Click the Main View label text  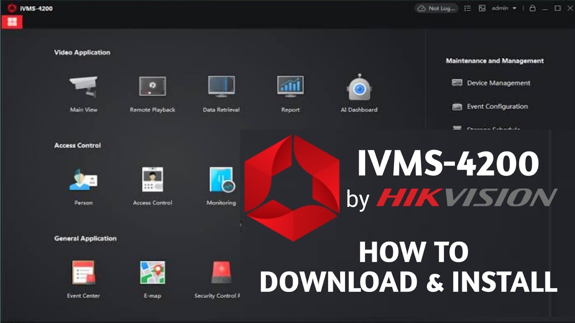pyautogui.click(x=84, y=109)
